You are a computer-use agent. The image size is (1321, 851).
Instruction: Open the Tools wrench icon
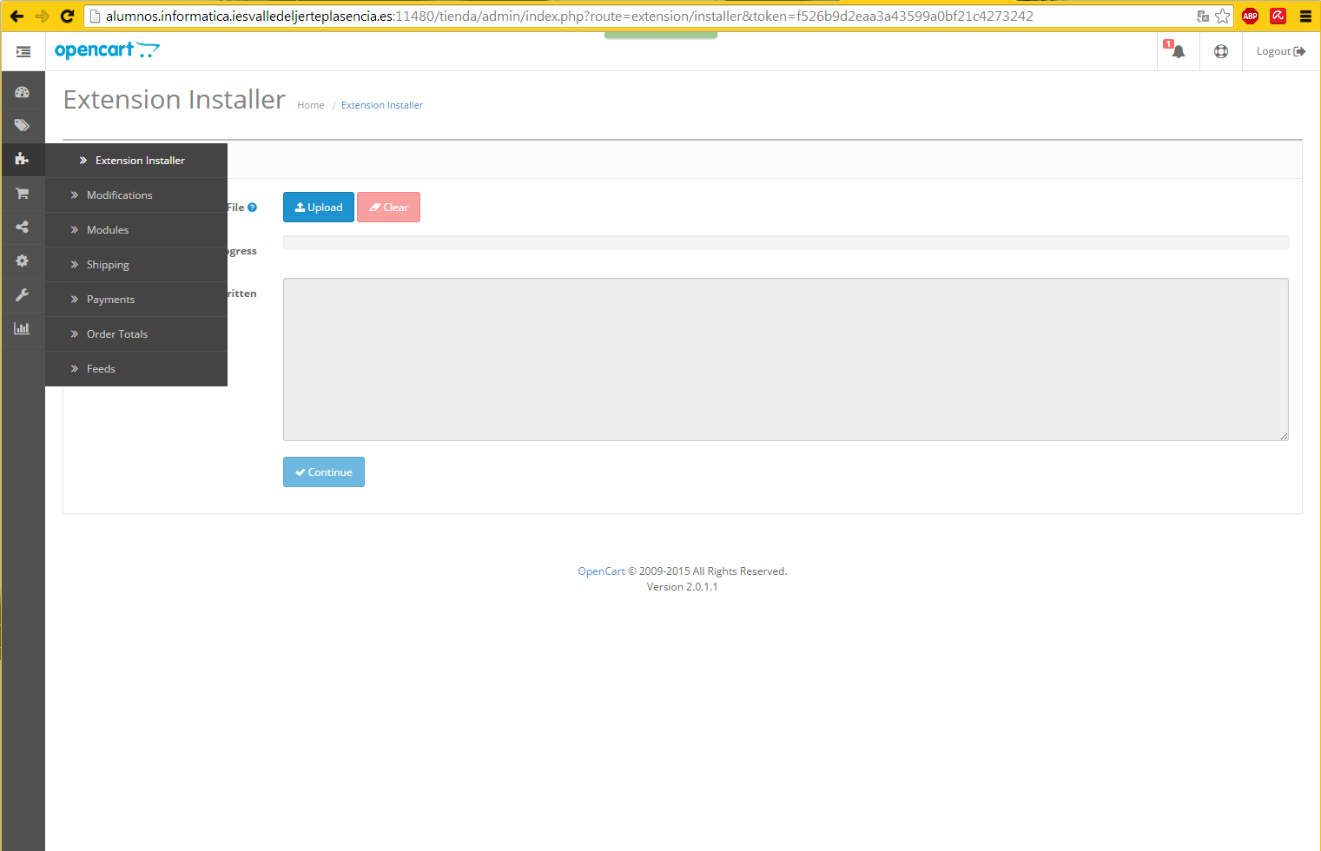pyautogui.click(x=23, y=295)
